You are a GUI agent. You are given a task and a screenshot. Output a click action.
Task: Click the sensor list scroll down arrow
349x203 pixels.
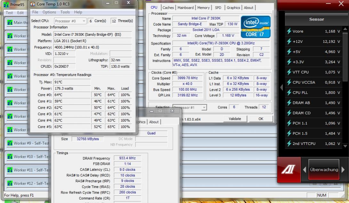(345, 146)
